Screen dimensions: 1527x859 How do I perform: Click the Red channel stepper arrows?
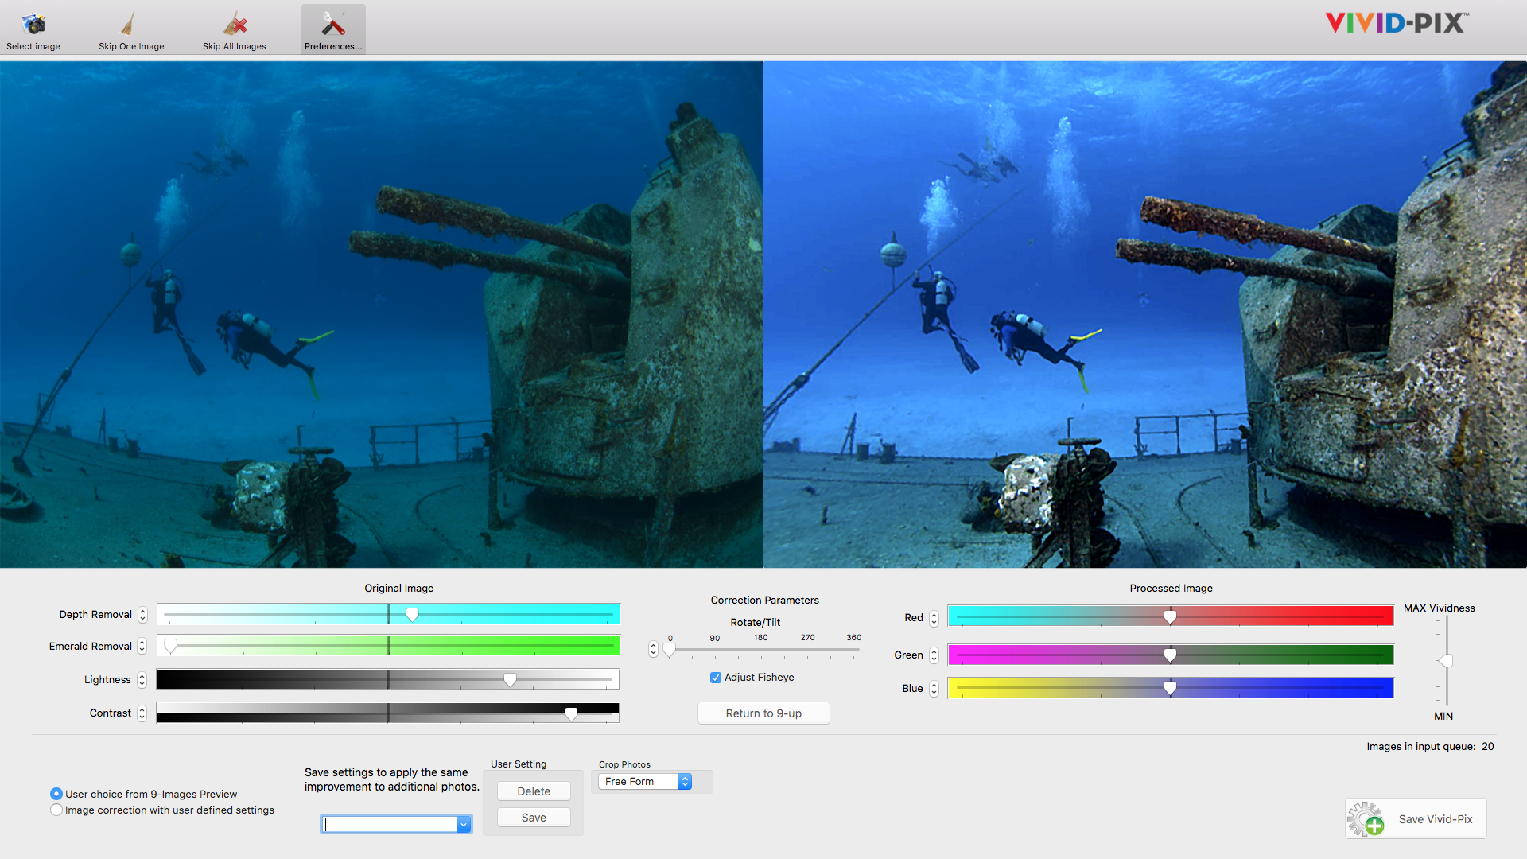click(934, 618)
